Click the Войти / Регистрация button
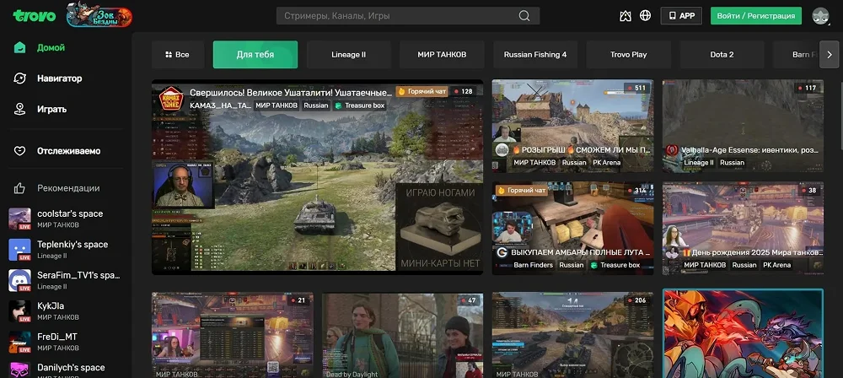This screenshot has height=378, width=843. [x=755, y=16]
